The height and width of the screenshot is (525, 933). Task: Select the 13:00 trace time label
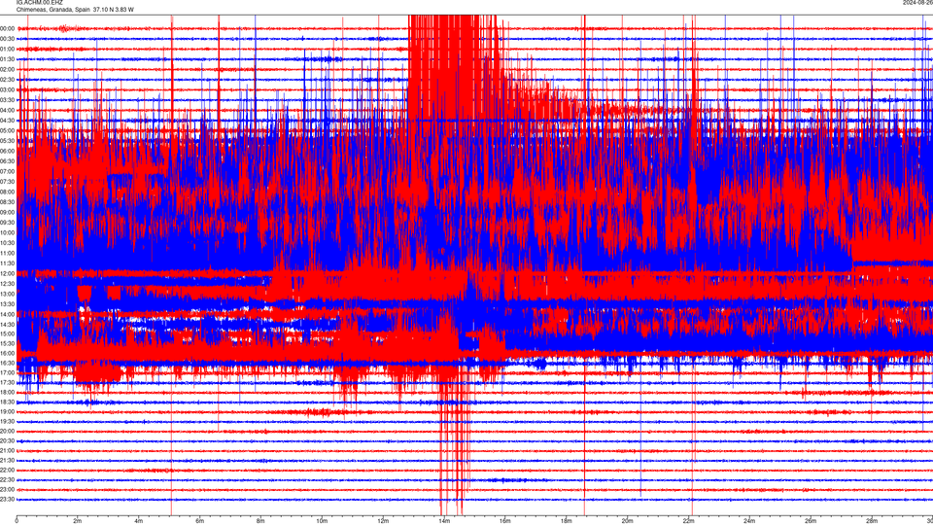[x=7, y=294]
